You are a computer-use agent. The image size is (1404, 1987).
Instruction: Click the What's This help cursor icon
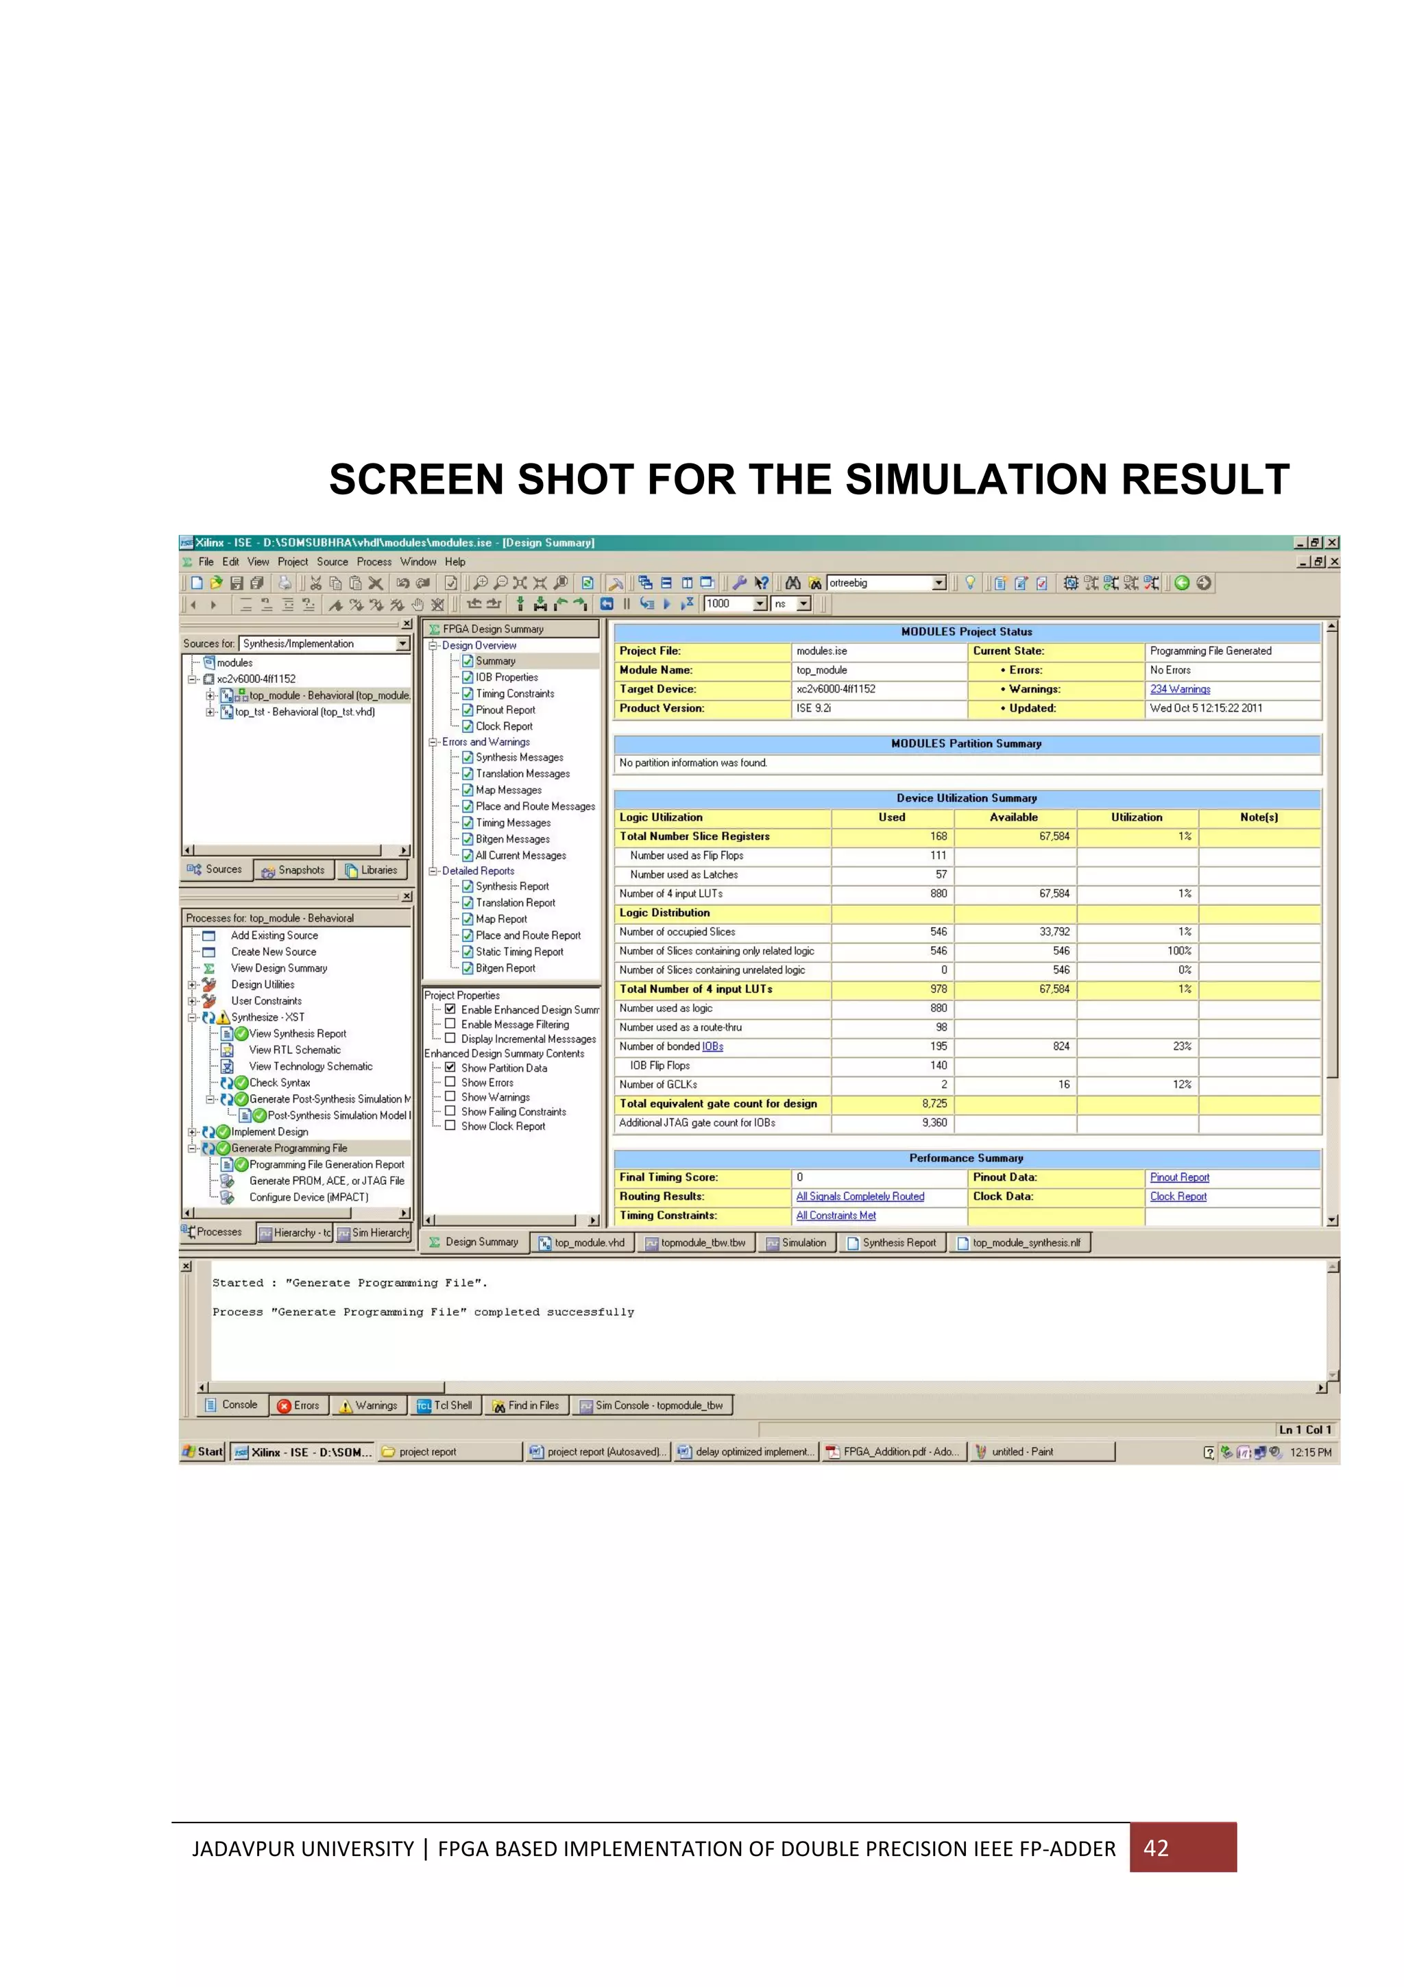[761, 583]
